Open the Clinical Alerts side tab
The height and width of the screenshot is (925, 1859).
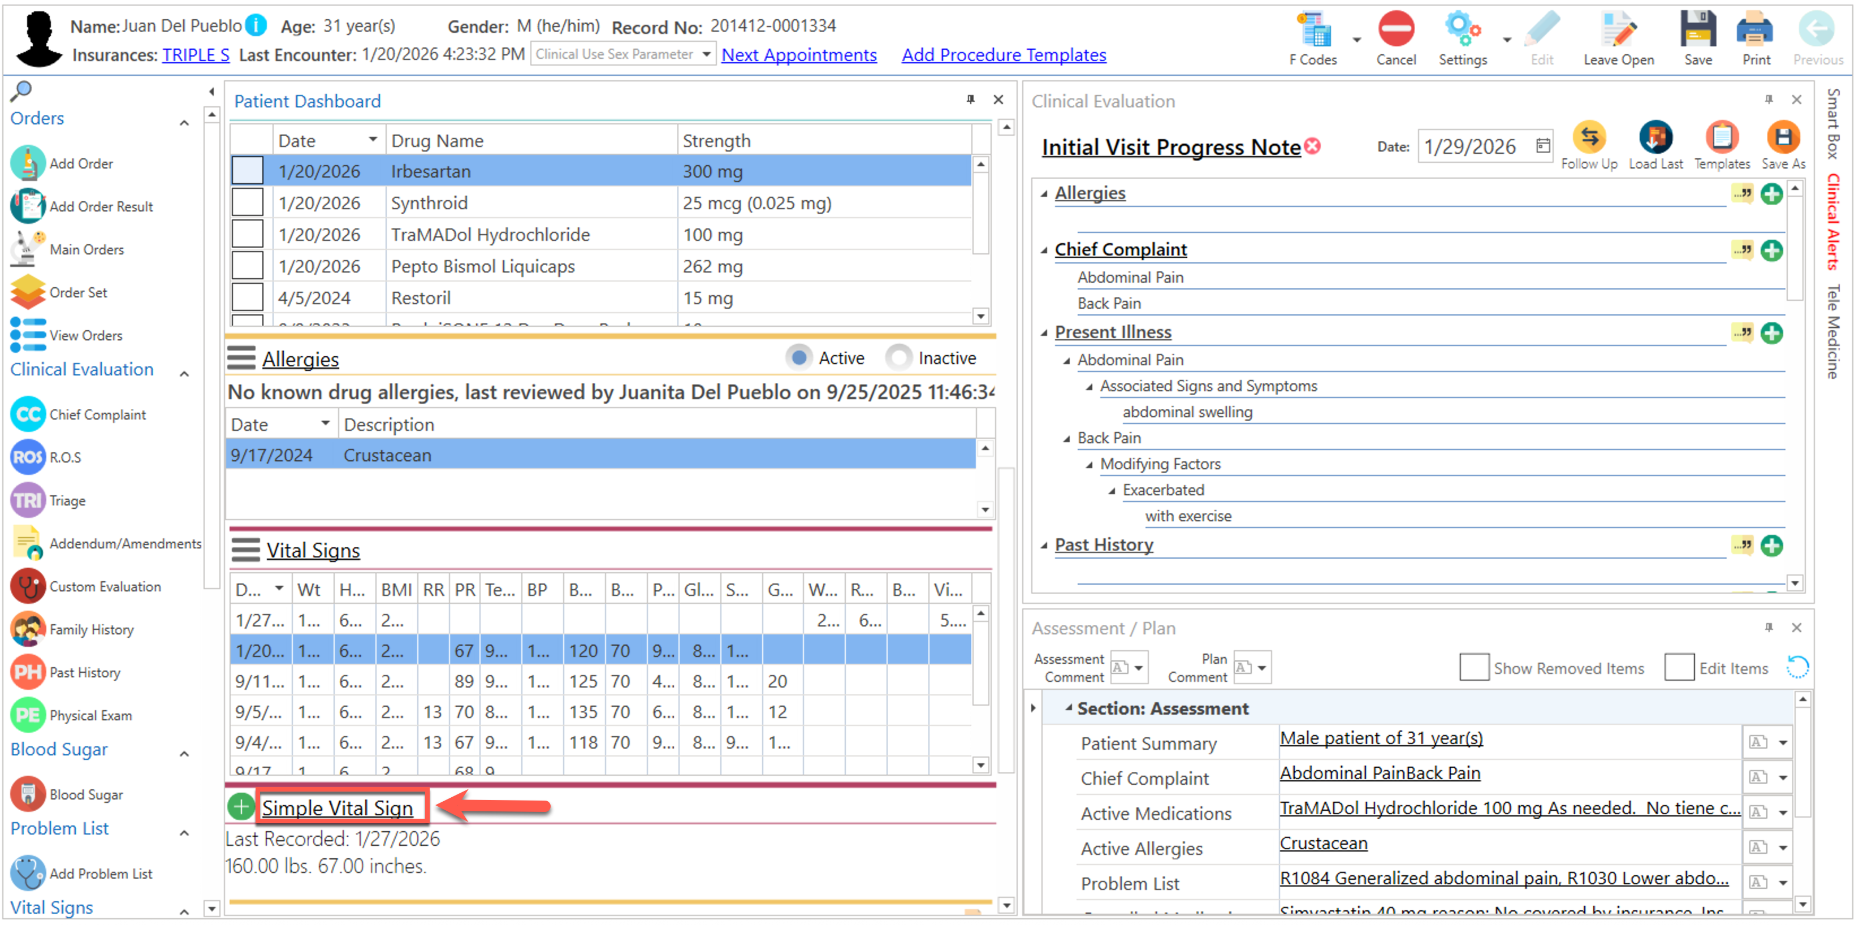click(1832, 222)
